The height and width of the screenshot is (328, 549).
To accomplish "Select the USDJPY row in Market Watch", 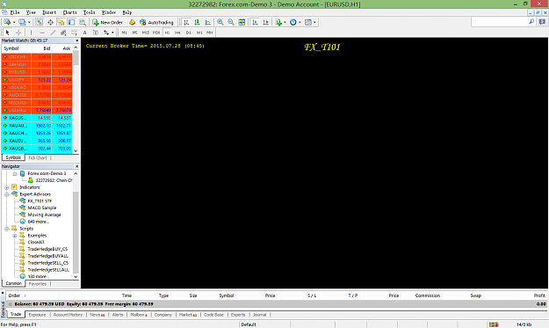I will (x=37, y=80).
